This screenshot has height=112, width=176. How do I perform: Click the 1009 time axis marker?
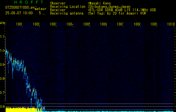point(154,24)
